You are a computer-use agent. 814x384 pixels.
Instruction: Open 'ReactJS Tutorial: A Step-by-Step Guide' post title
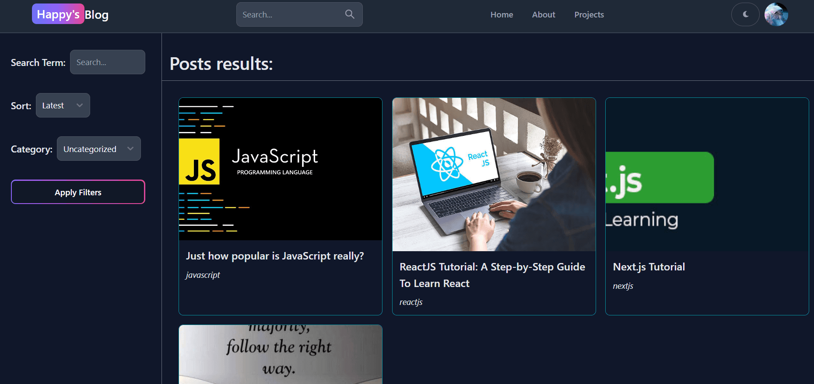492,275
